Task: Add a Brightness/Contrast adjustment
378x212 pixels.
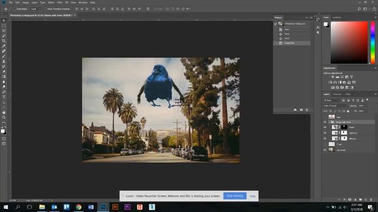Action: coord(333,77)
